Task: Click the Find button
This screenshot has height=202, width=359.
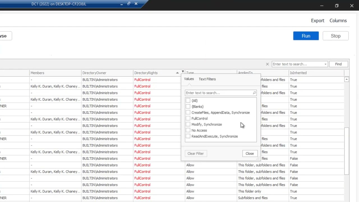Action: [338, 64]
